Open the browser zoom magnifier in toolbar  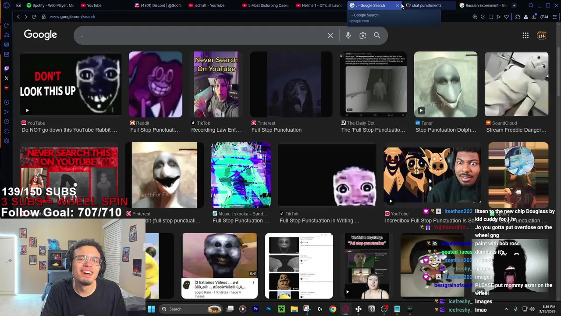coord(475,17)
